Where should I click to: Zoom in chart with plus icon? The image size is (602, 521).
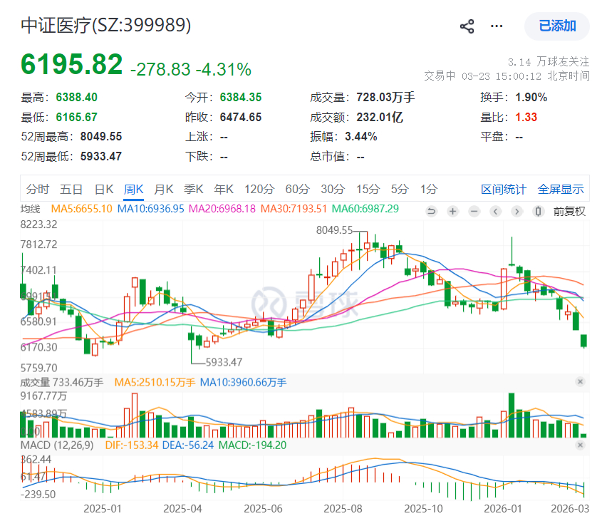(x=453, y=211)
